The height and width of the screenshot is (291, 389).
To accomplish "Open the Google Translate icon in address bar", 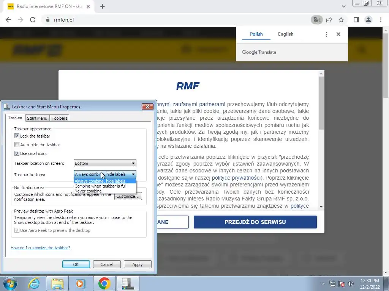I will (316, 20).
